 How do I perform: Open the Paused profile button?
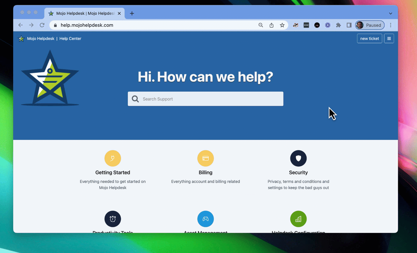[370, 25]
